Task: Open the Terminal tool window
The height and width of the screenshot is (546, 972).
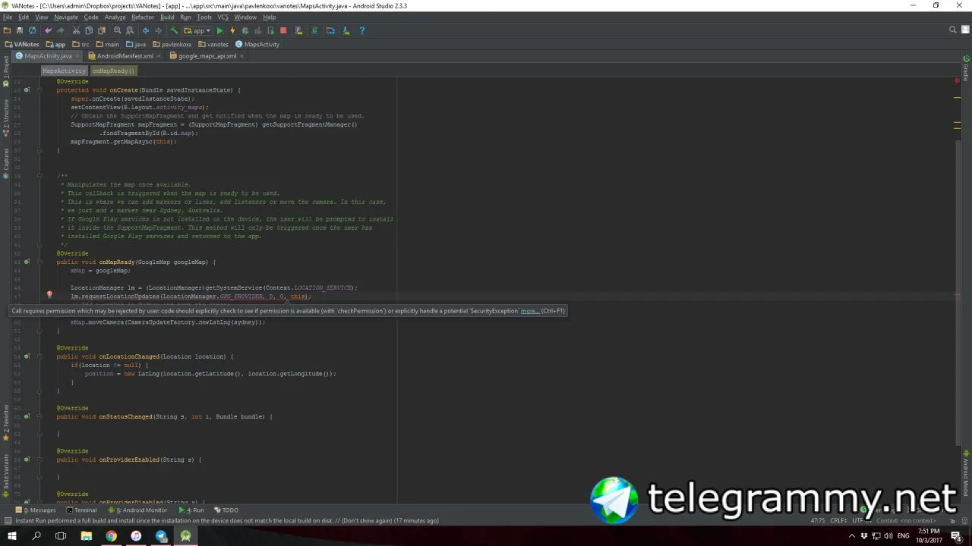Action: (x=80, y=510)
